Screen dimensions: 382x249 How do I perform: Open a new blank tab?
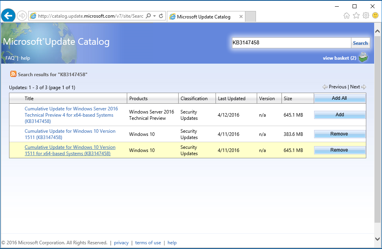tap(250, 16)
